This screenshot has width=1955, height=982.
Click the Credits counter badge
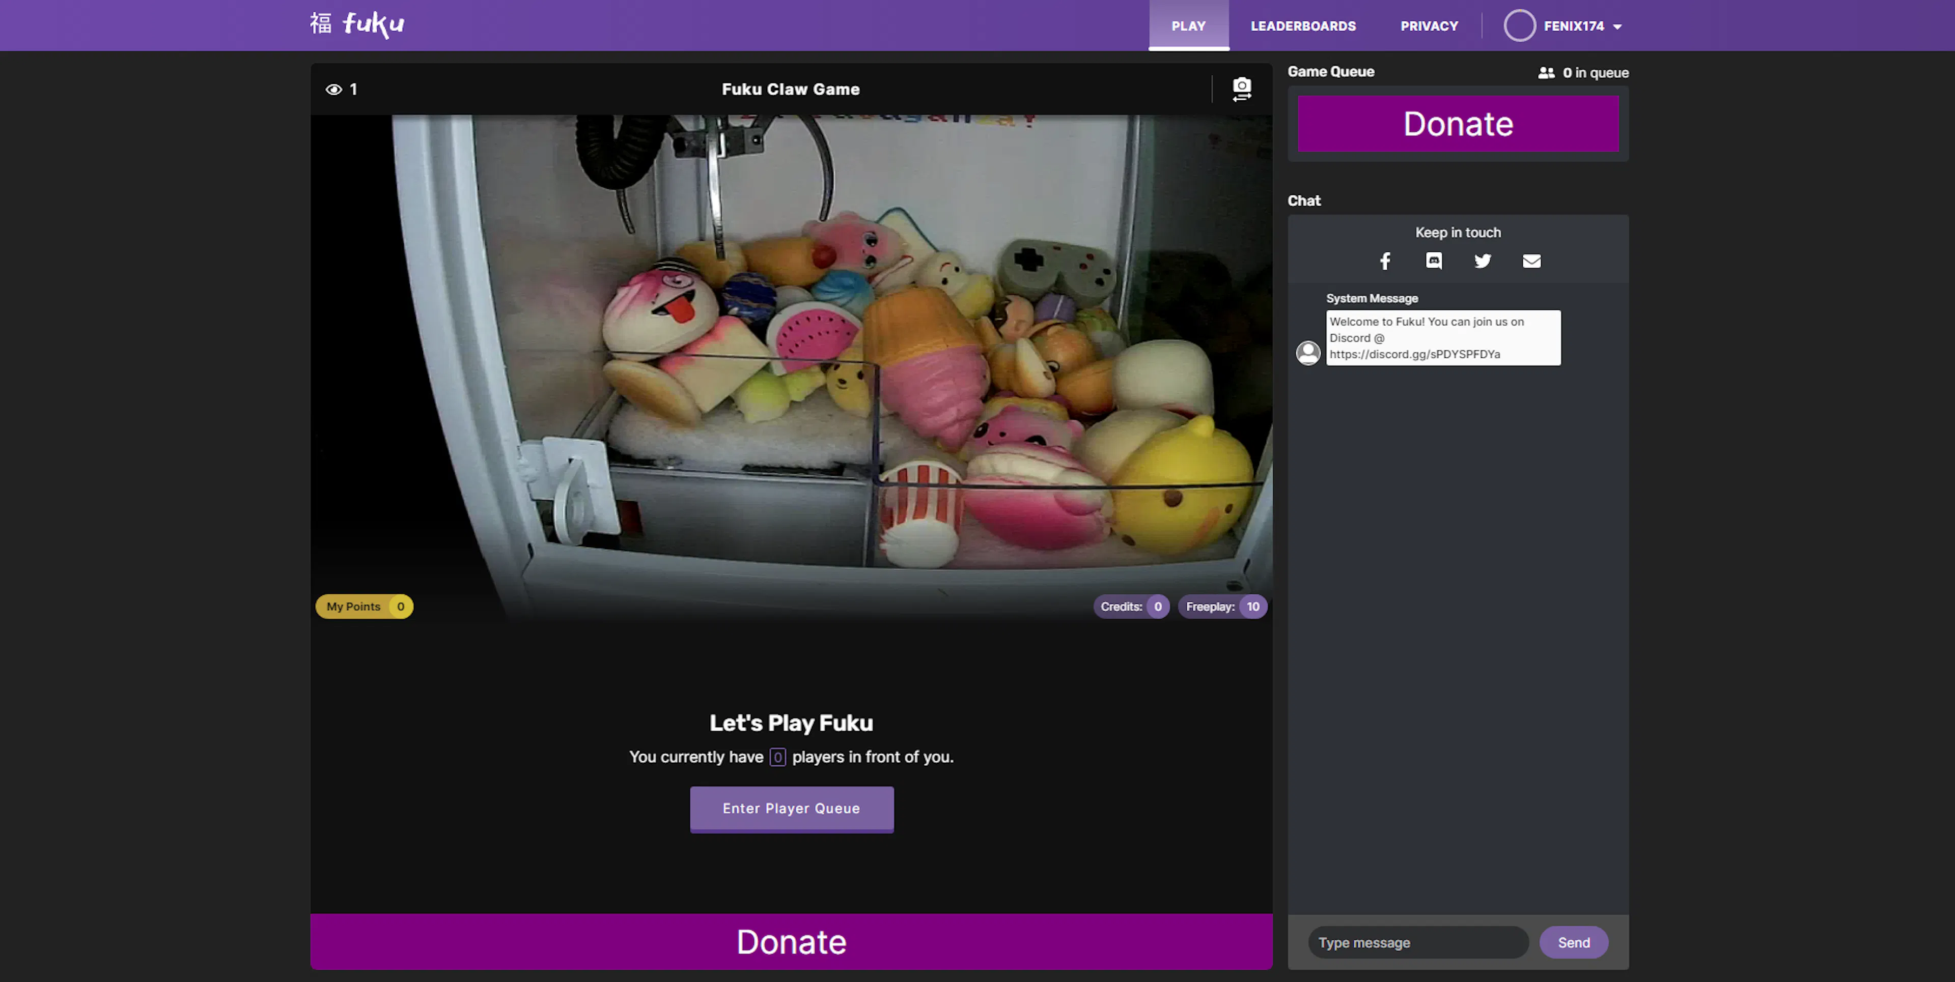point(1131,606)
